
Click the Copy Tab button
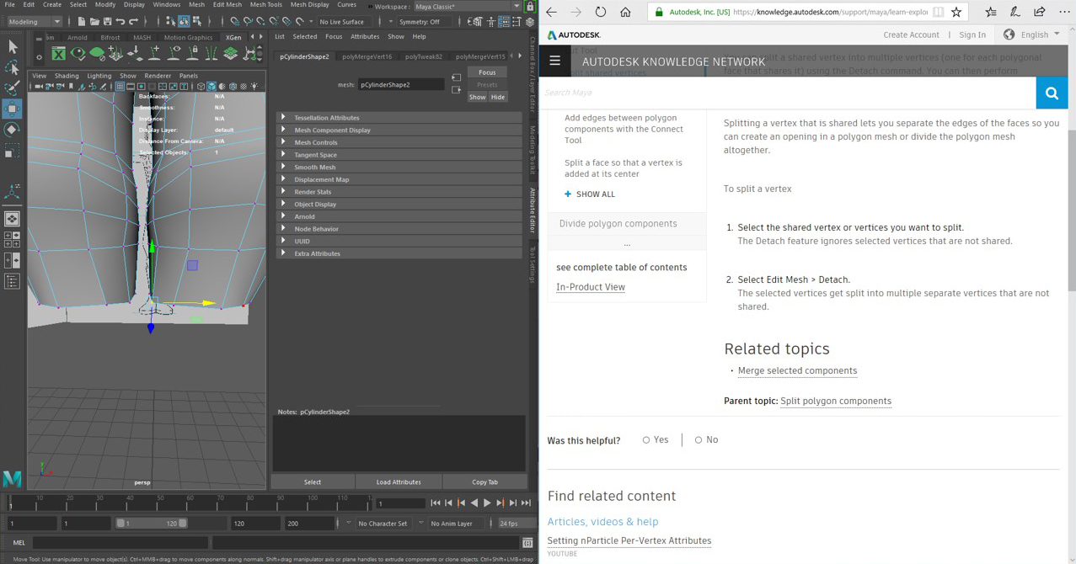click(484, 482)
